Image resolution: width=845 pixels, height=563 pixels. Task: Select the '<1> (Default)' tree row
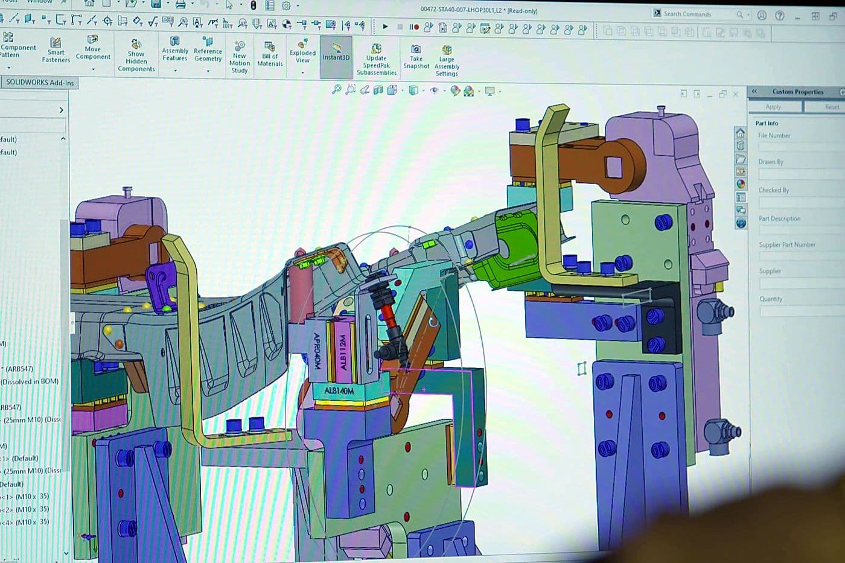[21, 458]
